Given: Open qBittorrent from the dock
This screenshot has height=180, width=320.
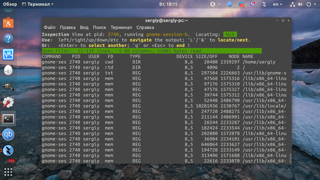Looking at the screenshot, I should click(8, 134).
